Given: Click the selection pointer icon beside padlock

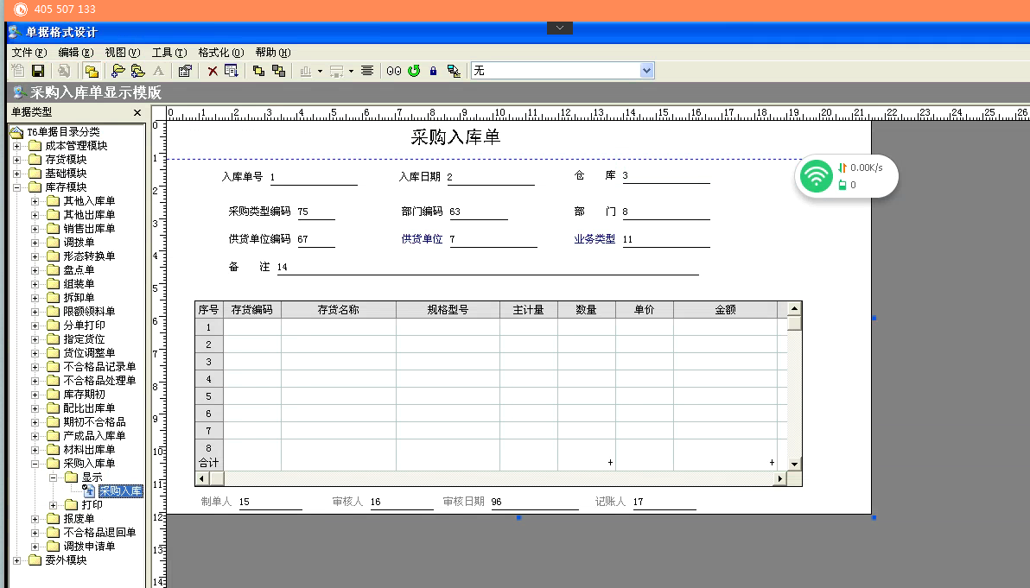Looking at the screenshot, I should point(454,71).
